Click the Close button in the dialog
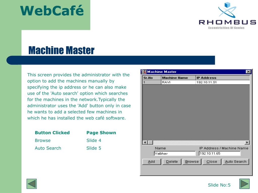Viewport: 258px width, 193px height. (x=212, y=162)
